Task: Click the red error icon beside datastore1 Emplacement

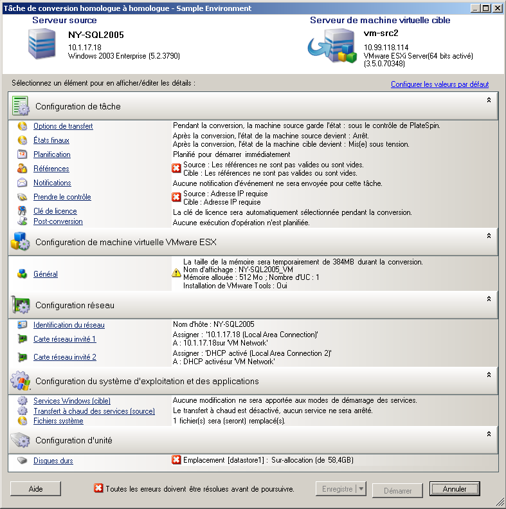Action: [176, 459]
